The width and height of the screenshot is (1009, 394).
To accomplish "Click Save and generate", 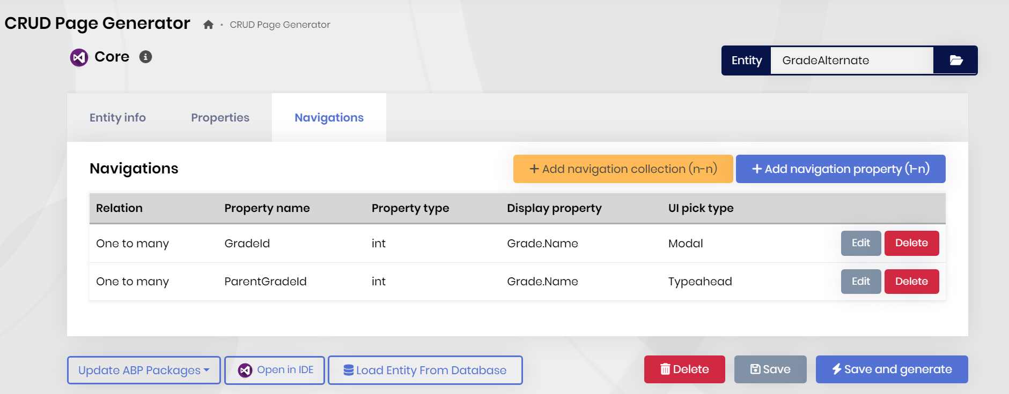I will [892, 369].
